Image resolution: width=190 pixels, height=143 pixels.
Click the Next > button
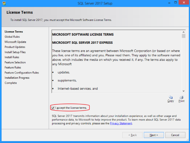tap(154, 135)
